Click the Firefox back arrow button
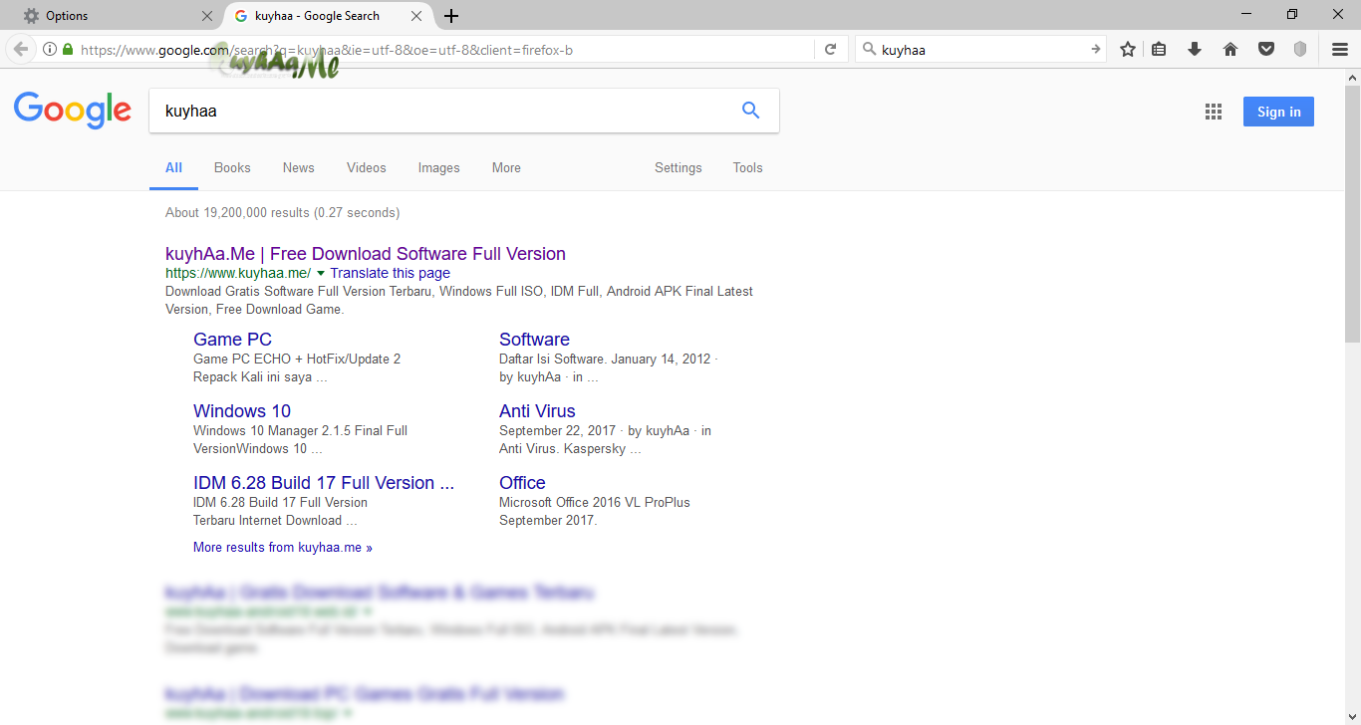Viewport: 1361px width, 725px height. (20, 49)
